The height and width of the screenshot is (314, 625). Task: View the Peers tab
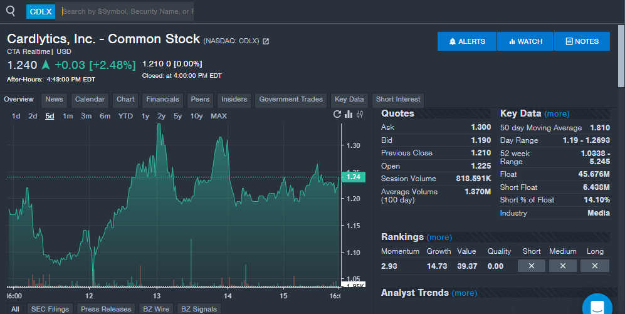coord(200,100)
